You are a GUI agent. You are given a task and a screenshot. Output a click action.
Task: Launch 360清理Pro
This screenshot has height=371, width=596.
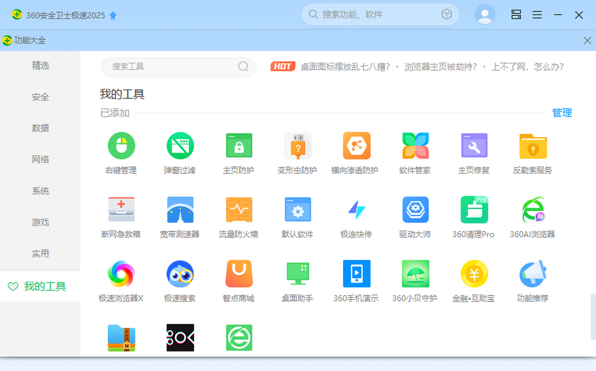tap(474, 217)
